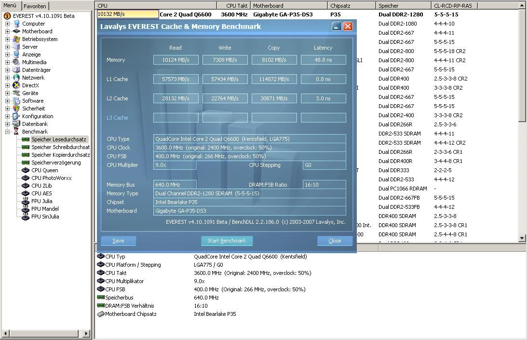Click the 10132 MB/s result bar
Screen dimensions: 528x340
point(128,14)
